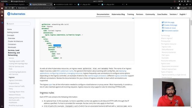Open the network system tray icon
Screen dimensions: 192x108
[179, 1]
